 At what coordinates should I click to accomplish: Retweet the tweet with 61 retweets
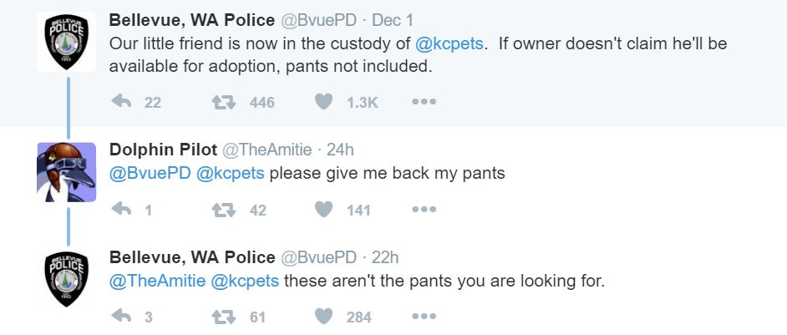pos(222,317)
